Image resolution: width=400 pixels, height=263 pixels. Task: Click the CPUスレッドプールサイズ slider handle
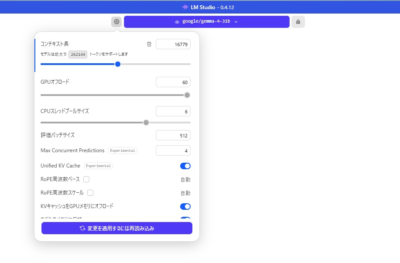pyautogui.click(x=146, y=122)
